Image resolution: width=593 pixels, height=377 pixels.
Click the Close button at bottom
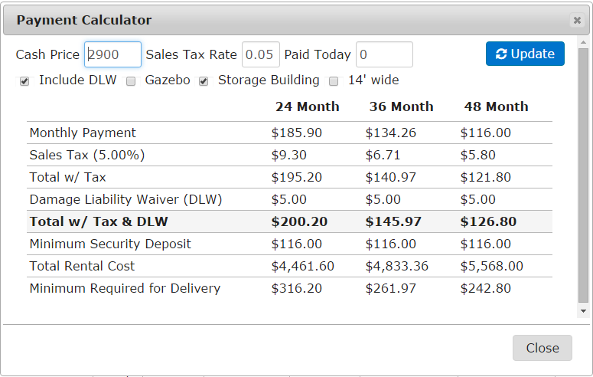pyautogui.click(x=542, y=348)
